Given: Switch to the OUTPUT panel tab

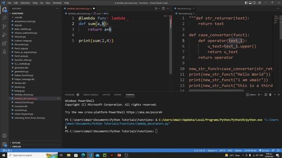Looking at the screenshot, I should (118, 95).
